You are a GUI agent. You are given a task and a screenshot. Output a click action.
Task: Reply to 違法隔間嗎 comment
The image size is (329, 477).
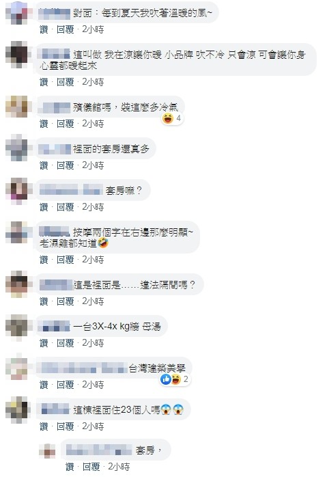coord(66,301)
